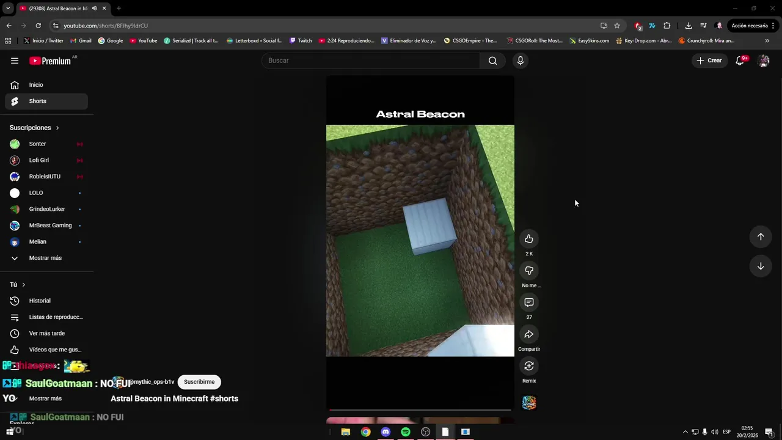
Task: Open the Twitch bookmark
Action: click(x=301, y=41)
